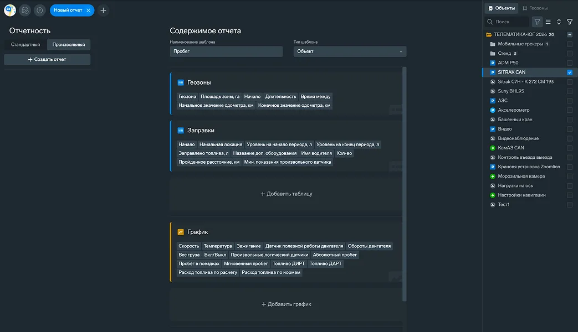Click the expand/collapse all arrows icon

click(559, 22)
